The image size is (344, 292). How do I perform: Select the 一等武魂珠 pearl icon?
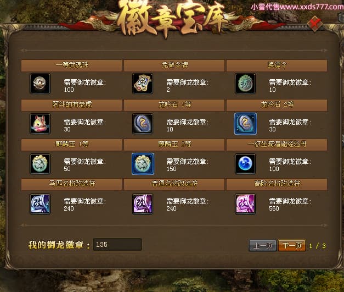(40, 84)
